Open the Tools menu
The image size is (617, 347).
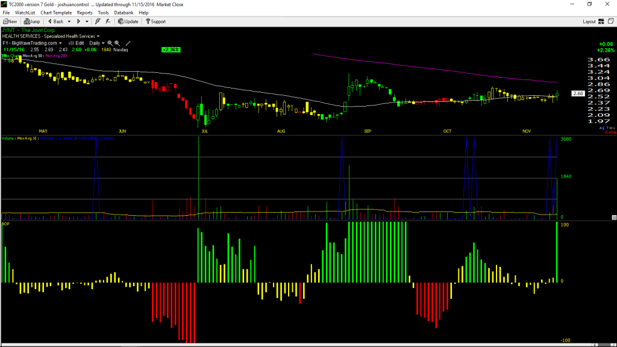click(103, 13)
